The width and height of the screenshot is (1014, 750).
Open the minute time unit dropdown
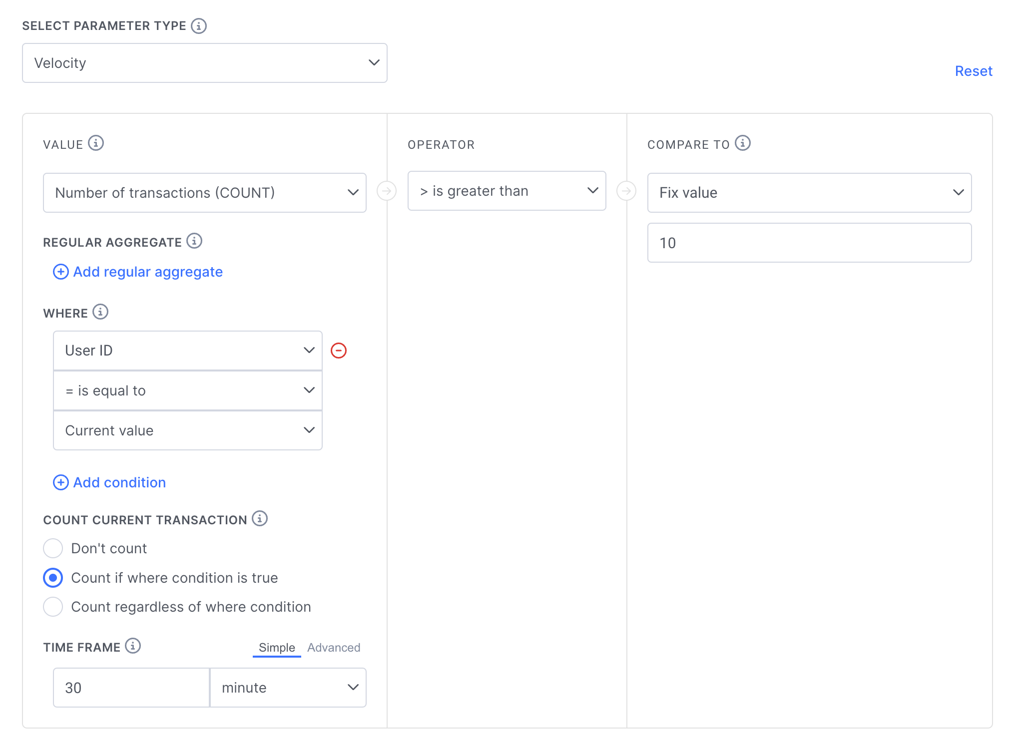[288, 688]
